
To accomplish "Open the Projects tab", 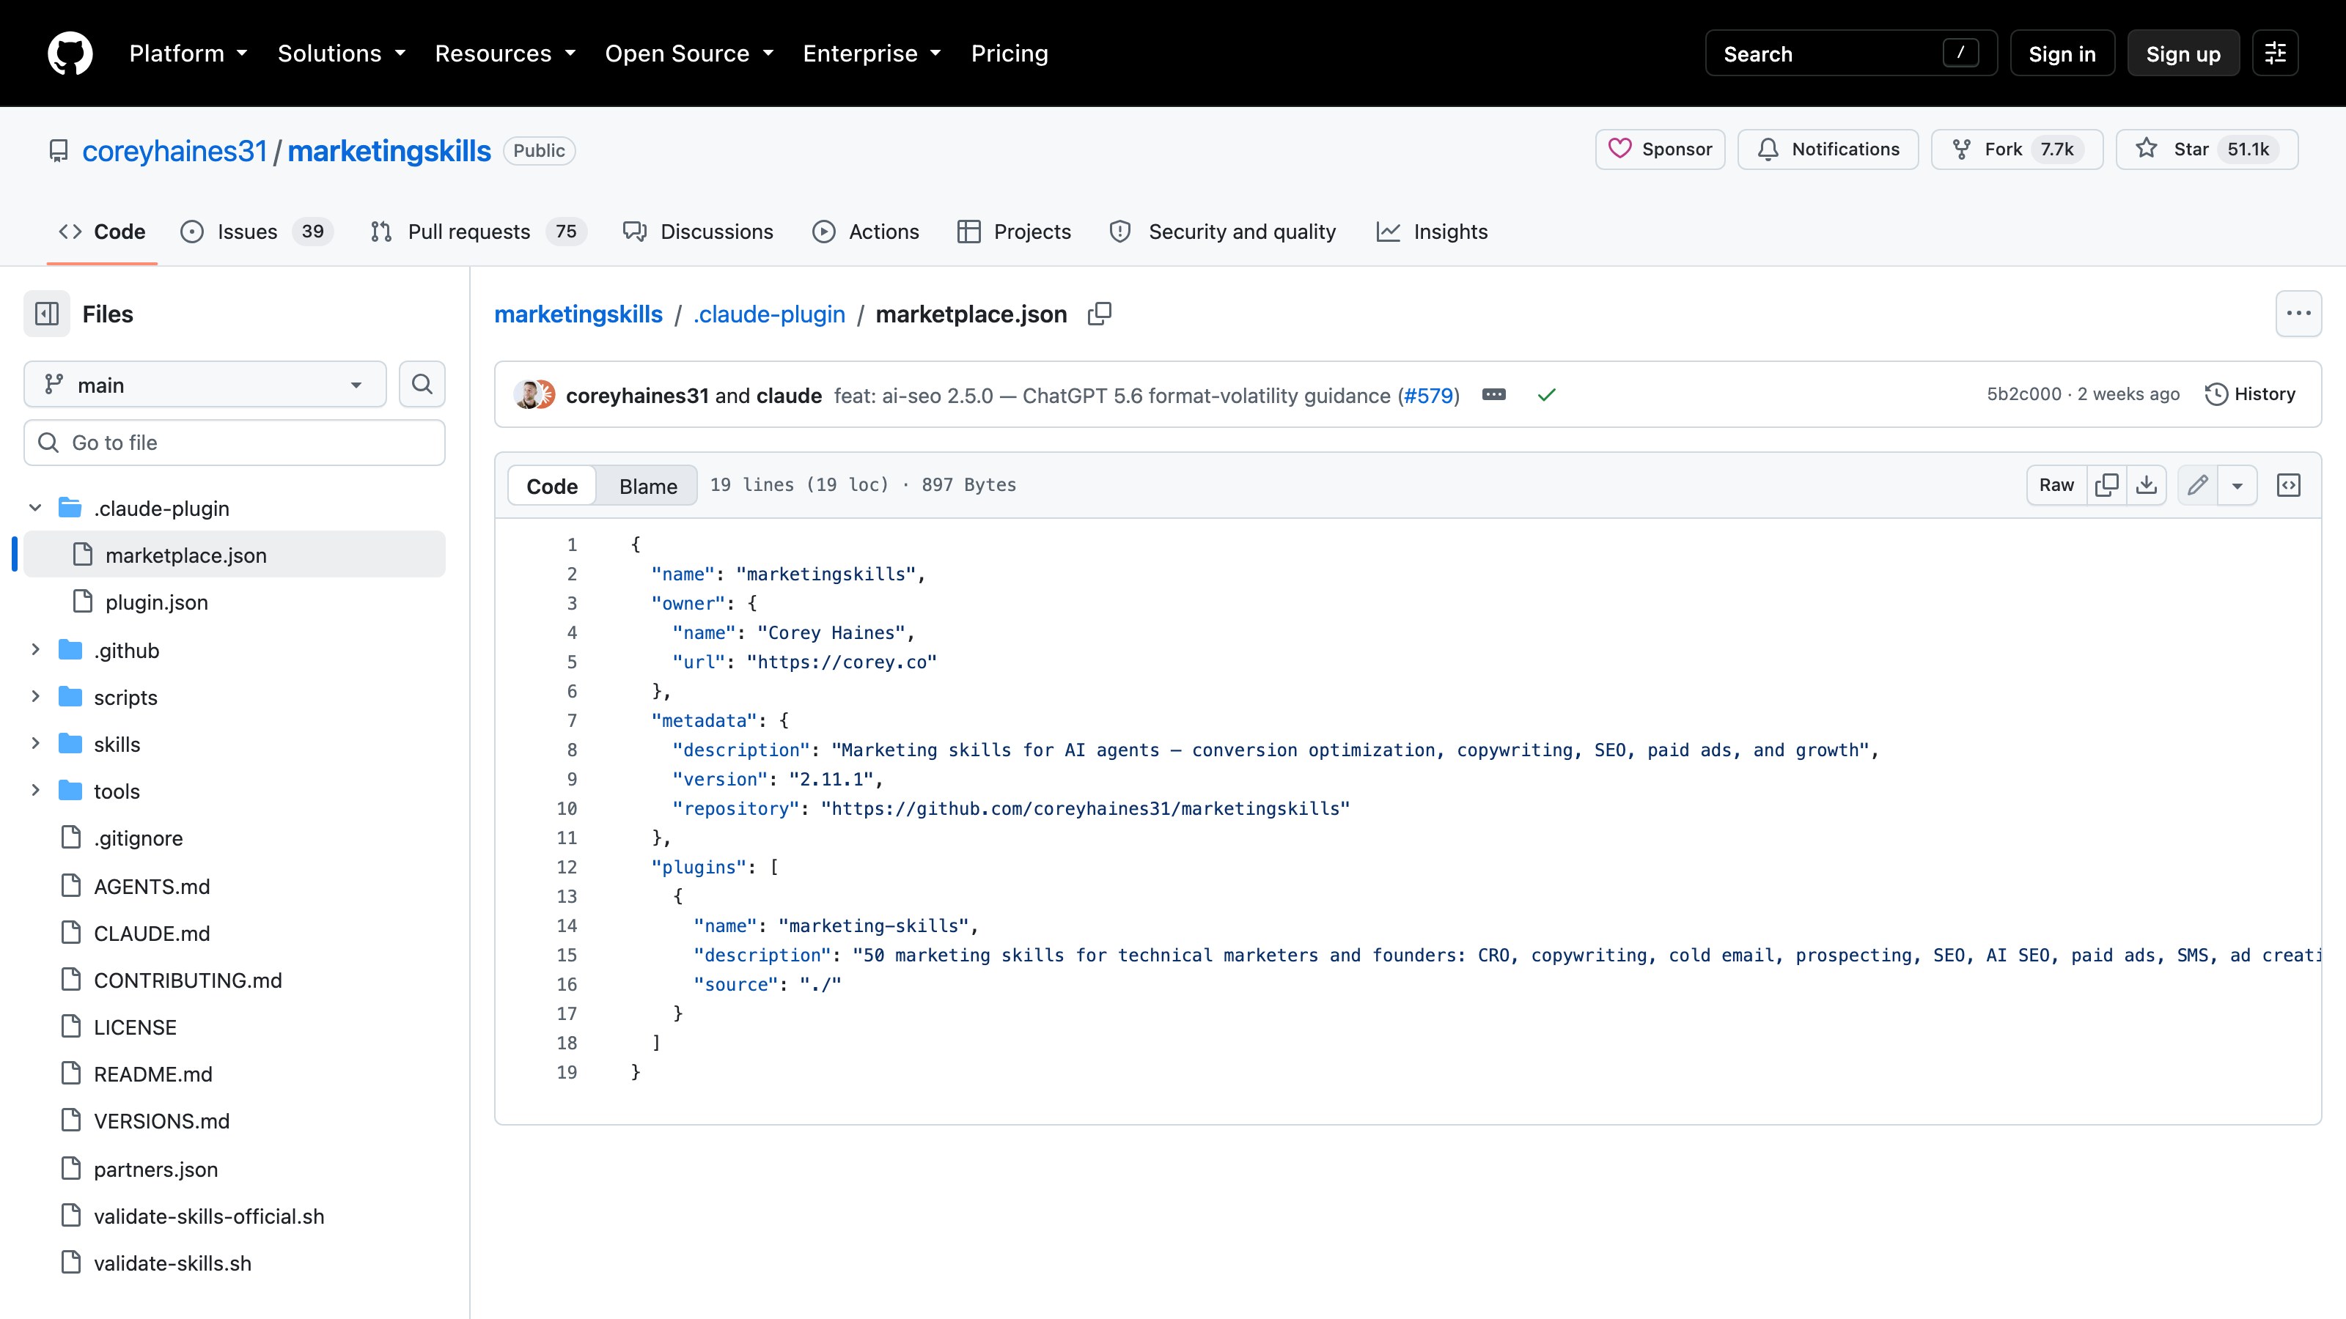I will 1014,232.
